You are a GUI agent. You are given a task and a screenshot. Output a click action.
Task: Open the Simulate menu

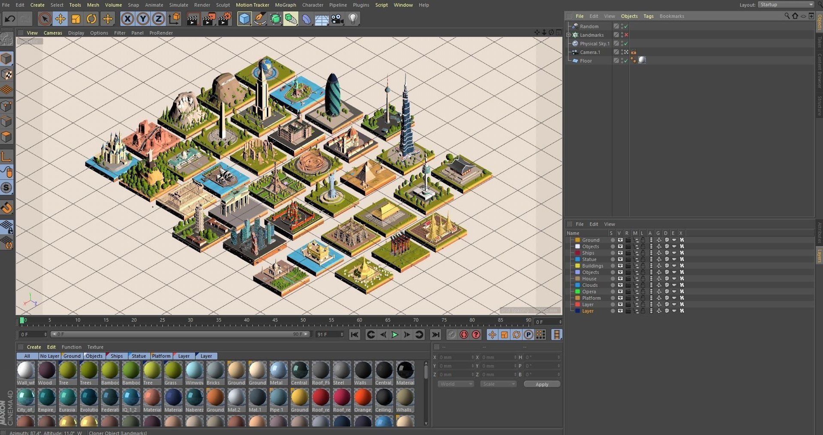click(x=179, y=5)
